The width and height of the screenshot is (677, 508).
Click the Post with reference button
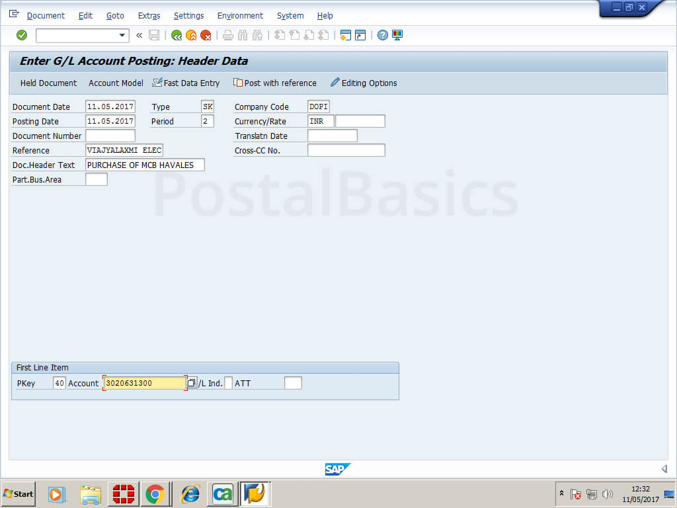275,83
